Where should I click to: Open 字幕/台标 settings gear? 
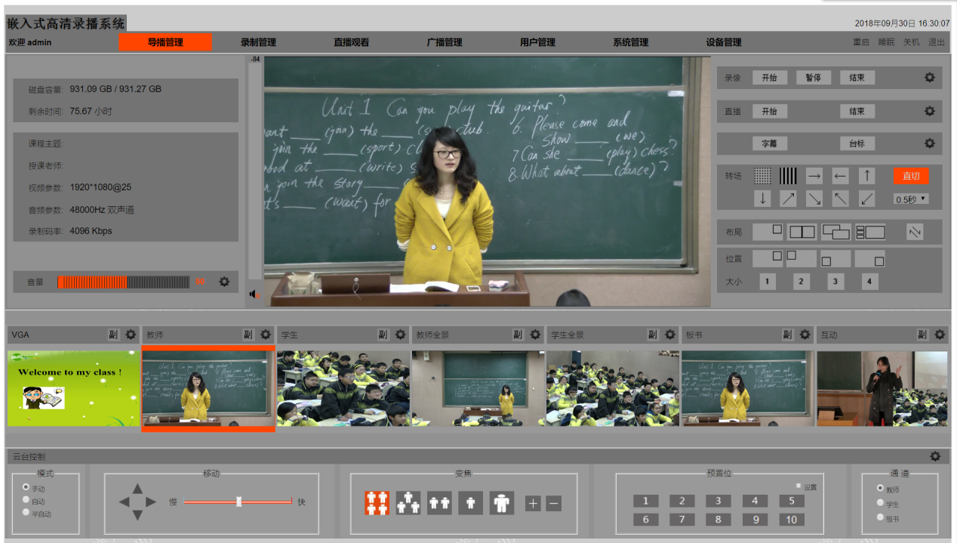coord(929,143)
